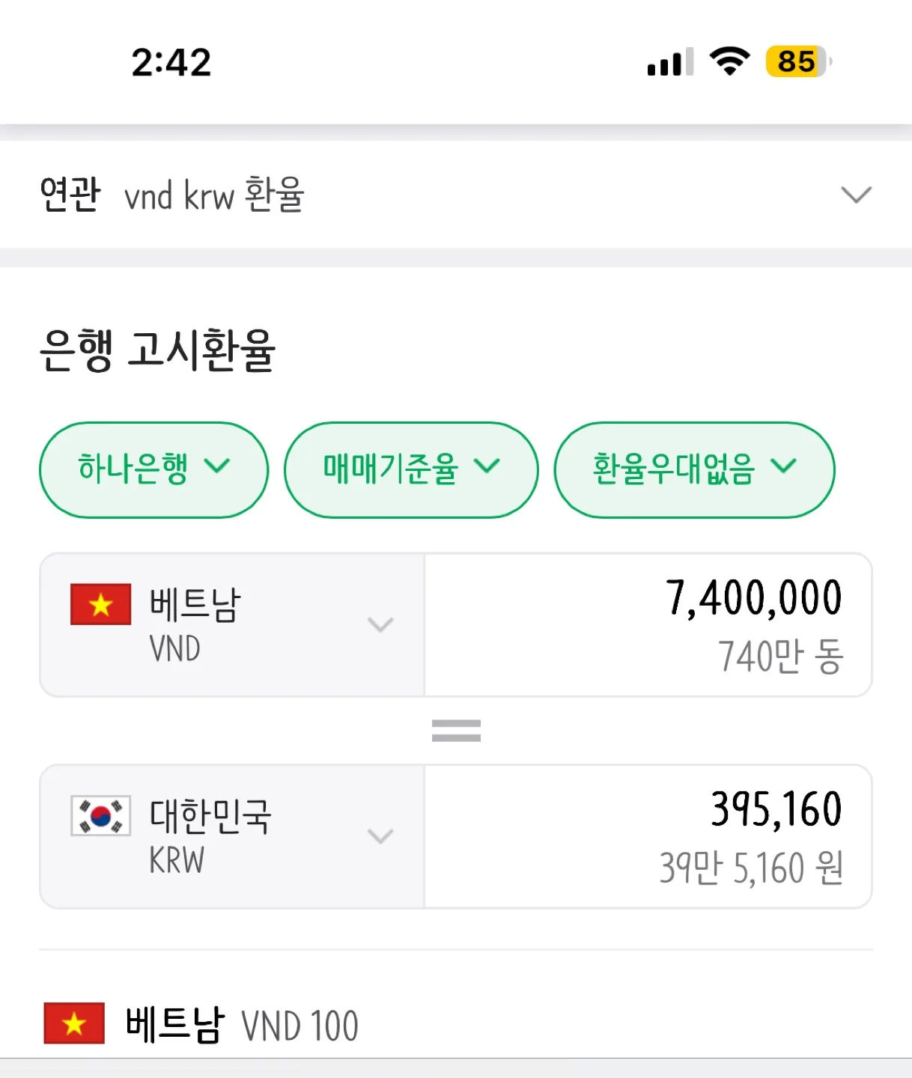Tap the cellular signal bars
912x1078 pixels.
click(670, 62)
